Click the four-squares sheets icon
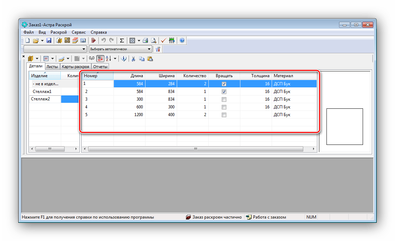The image size is (395, 241). coord(67,40)
